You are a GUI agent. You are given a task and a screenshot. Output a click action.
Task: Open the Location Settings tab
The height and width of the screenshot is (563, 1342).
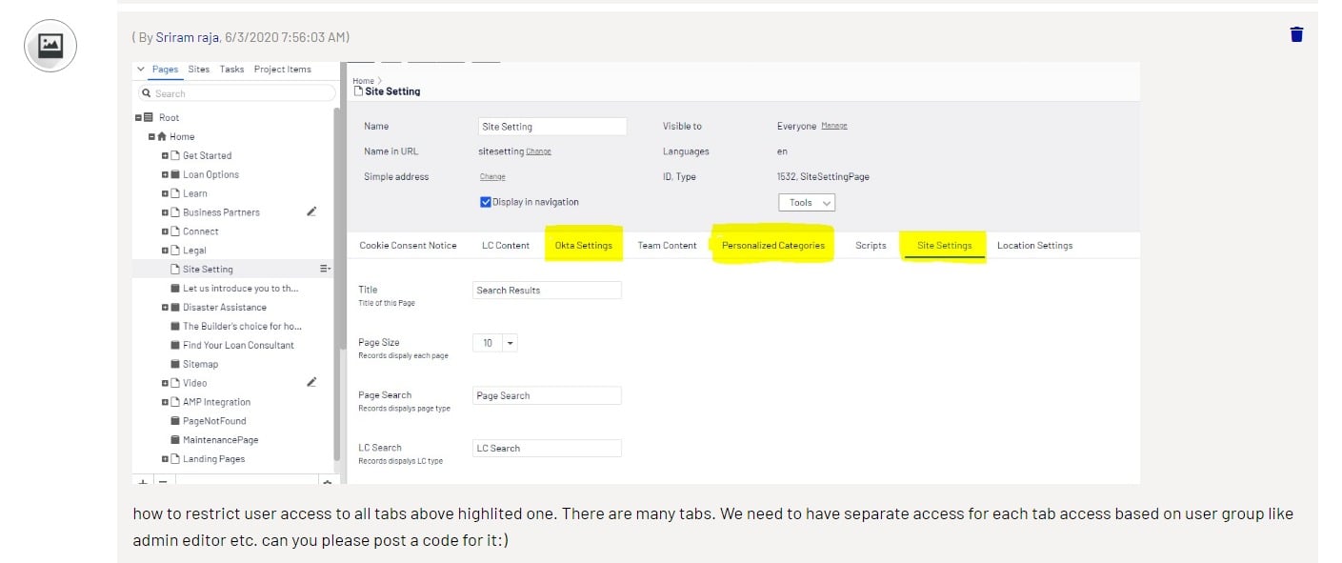pos(1034,246)
